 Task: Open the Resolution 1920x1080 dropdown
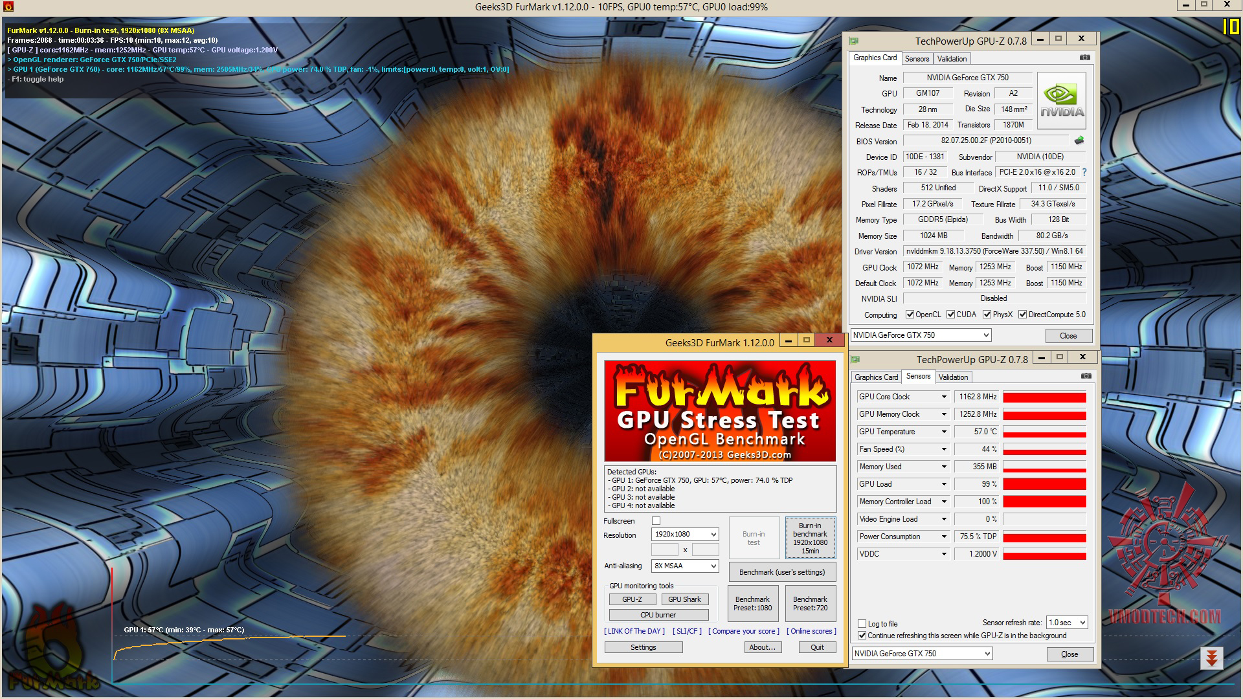[x=685, y=535]
